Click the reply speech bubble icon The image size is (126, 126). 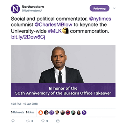click(13, 121)
